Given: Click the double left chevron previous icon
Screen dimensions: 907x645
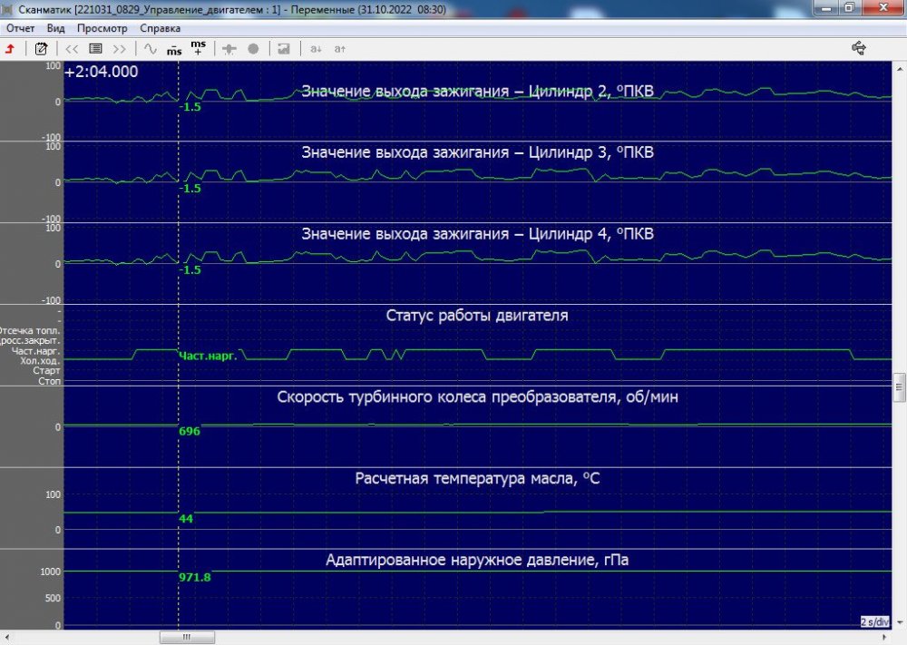Looking at the screenshot, I should coord(72,48).
